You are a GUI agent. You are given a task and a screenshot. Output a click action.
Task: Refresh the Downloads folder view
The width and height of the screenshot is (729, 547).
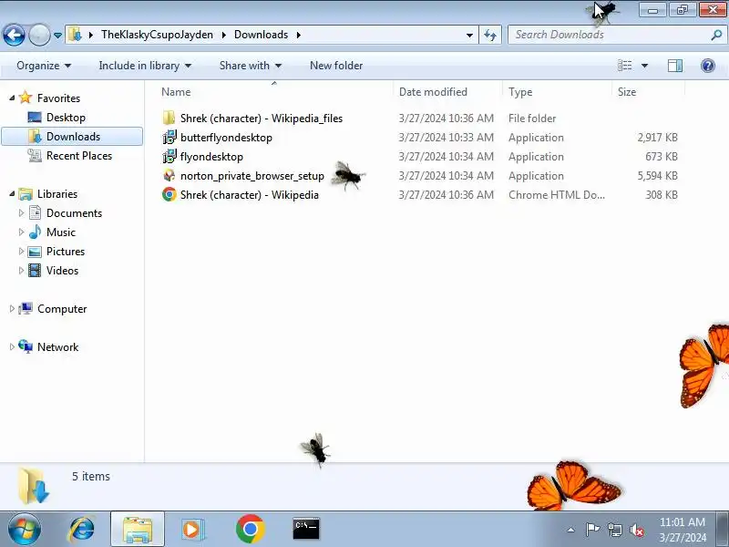click(x=490, y=35)
